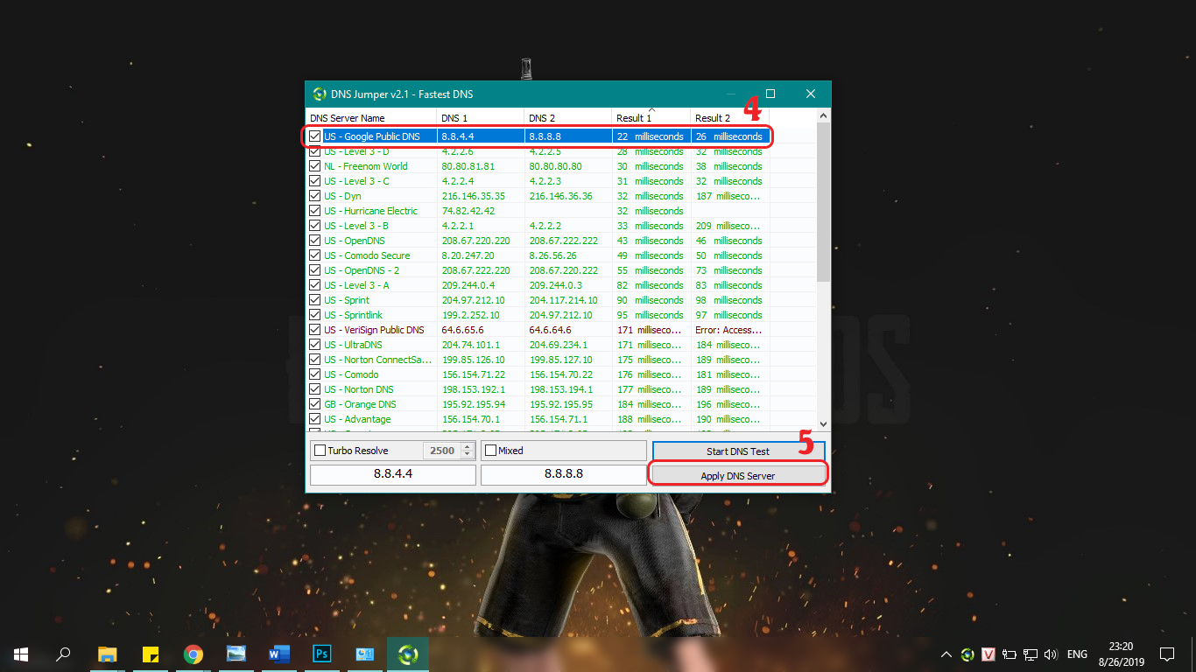Open battery power tray icon
This screenshot has width=1196, height=672.
coord(1010,654)
